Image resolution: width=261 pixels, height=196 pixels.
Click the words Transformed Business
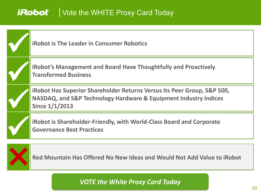click(61, 75)
